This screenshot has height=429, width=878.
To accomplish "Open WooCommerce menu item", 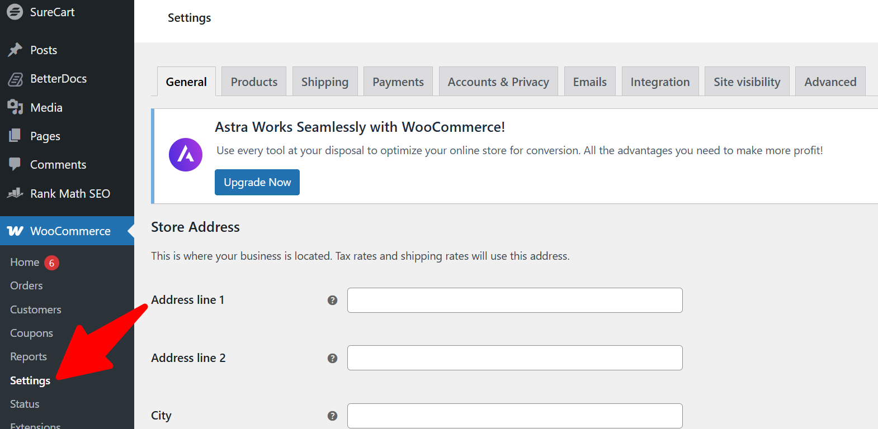I will (67, 231).
